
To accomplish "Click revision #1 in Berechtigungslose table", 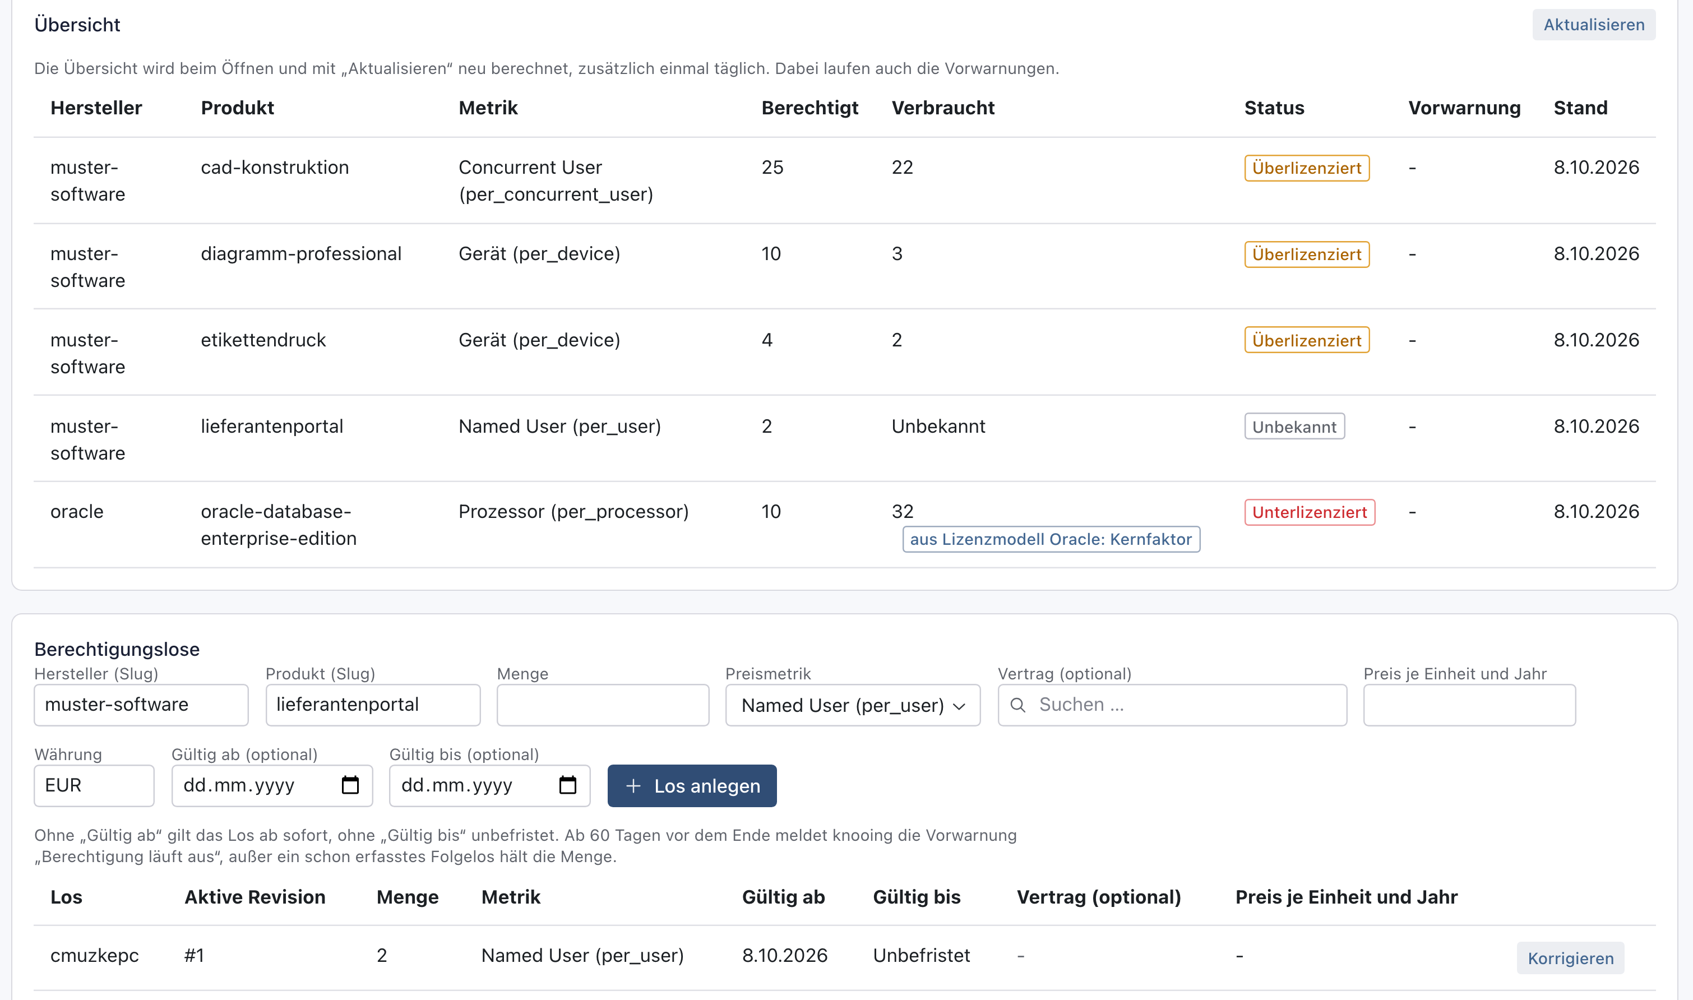I will tap(194, 955).
